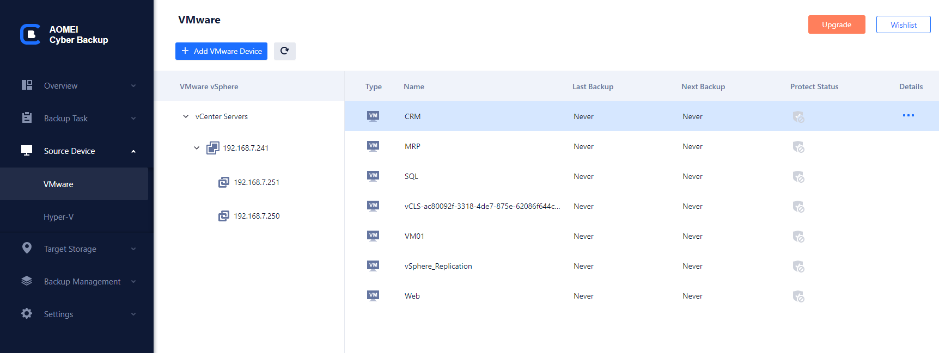Click the Next Backup column header
This screenshot has width=939, height=353.
click(703, 86)
